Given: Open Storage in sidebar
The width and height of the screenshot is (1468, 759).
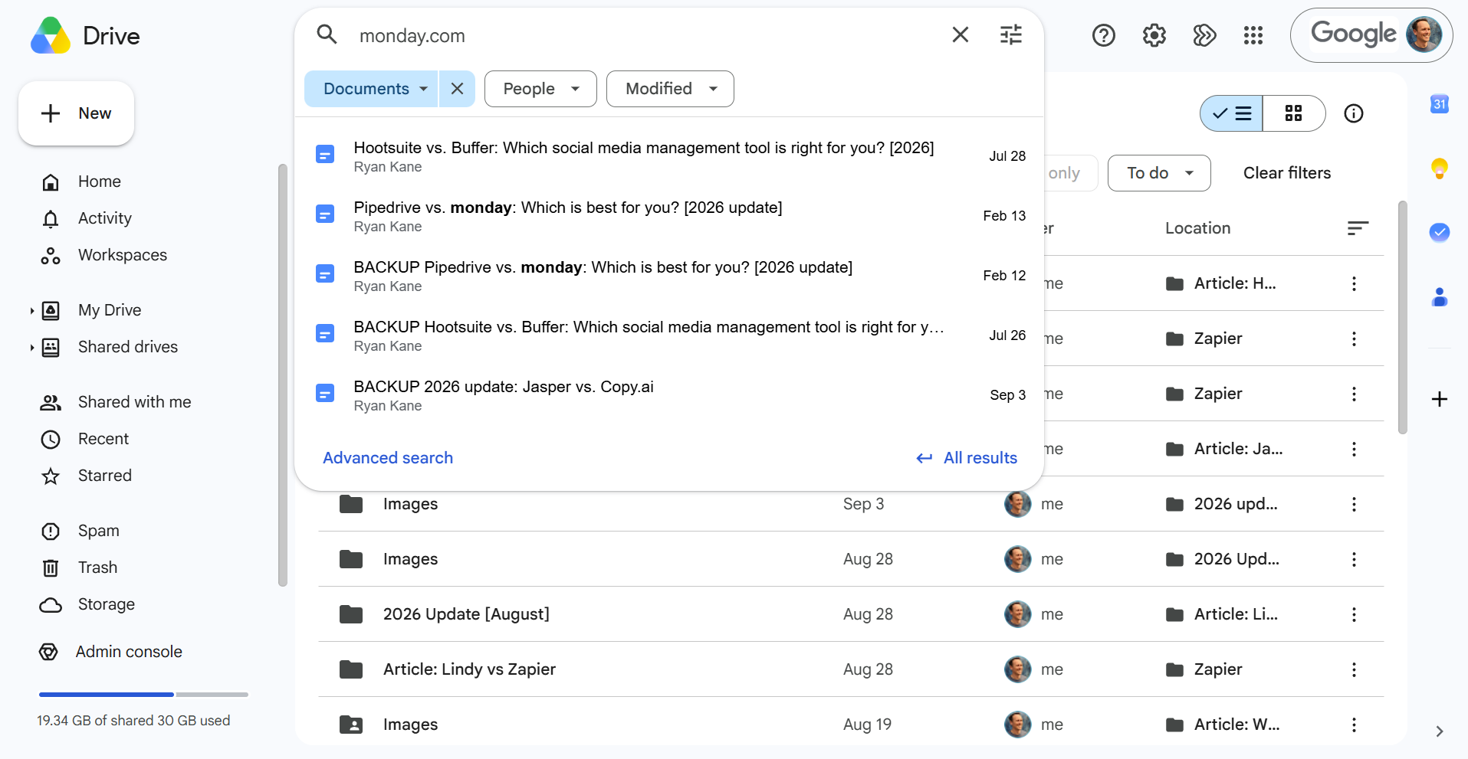Looking at the screenshot, I should (107, 604).
